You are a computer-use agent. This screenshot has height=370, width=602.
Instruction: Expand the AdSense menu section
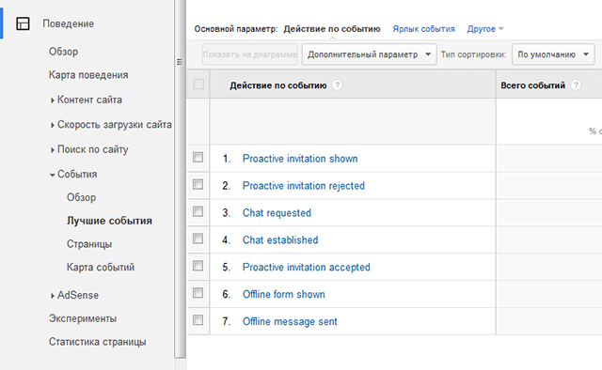(53, 296)
